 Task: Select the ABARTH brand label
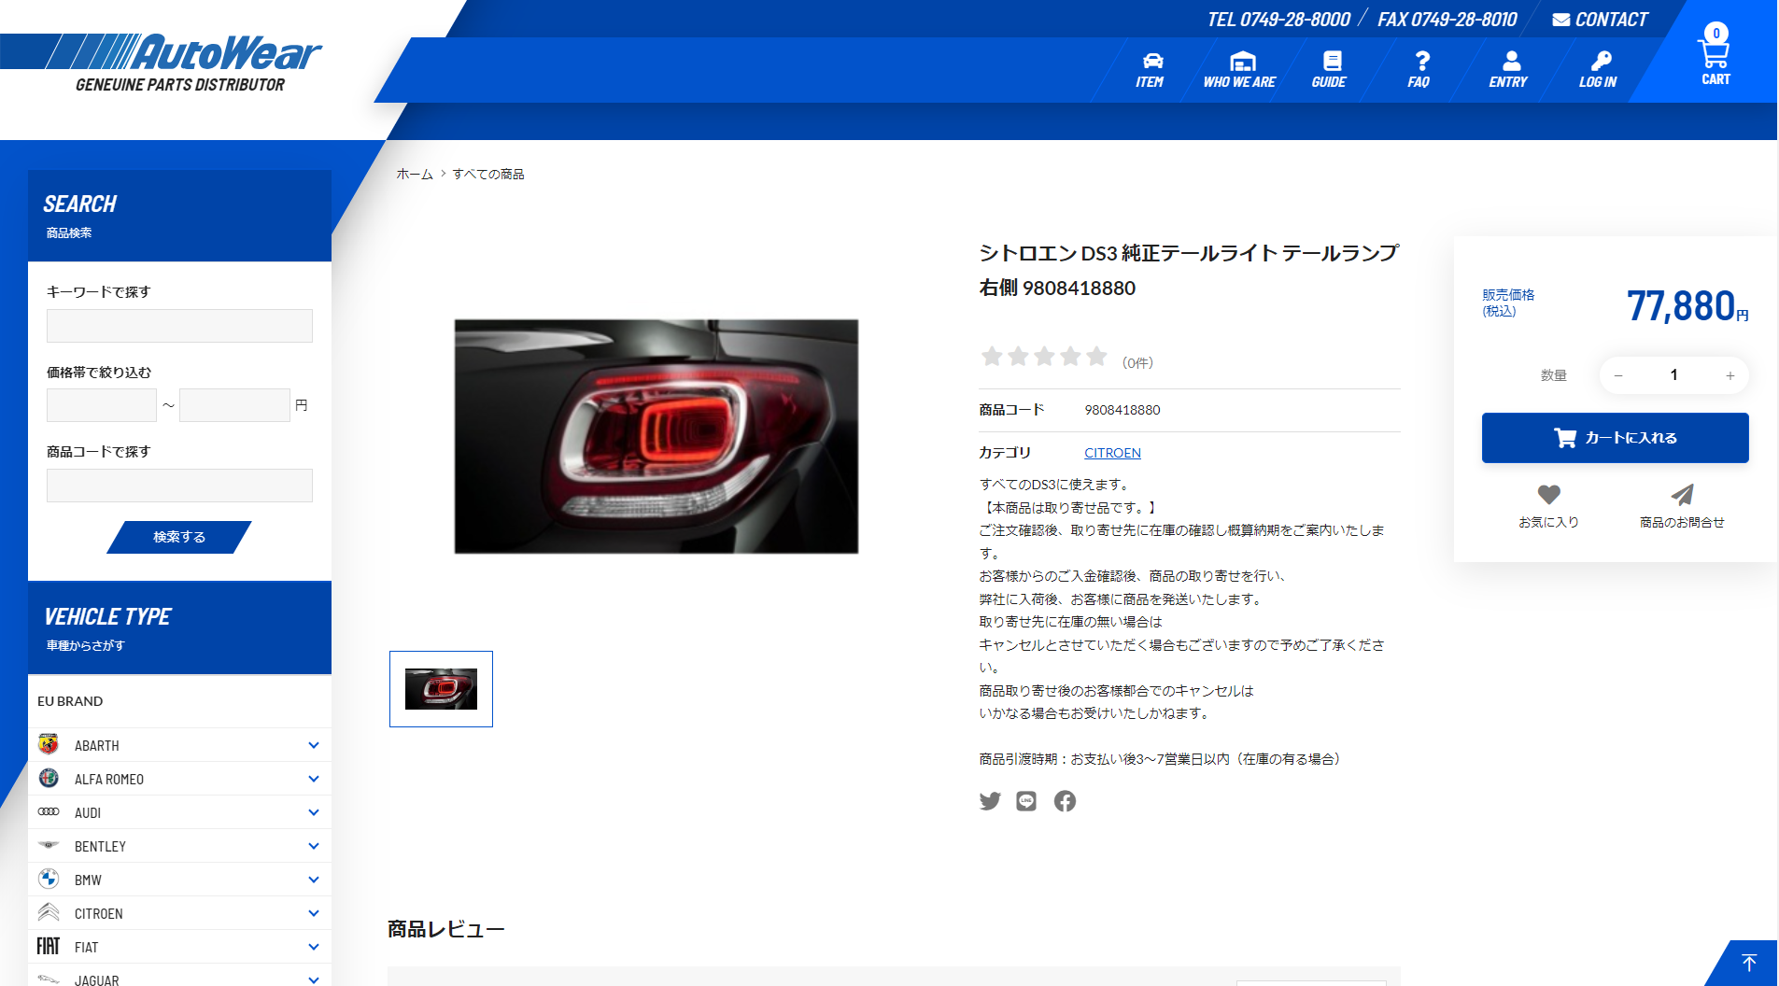(x=97, y=745)
